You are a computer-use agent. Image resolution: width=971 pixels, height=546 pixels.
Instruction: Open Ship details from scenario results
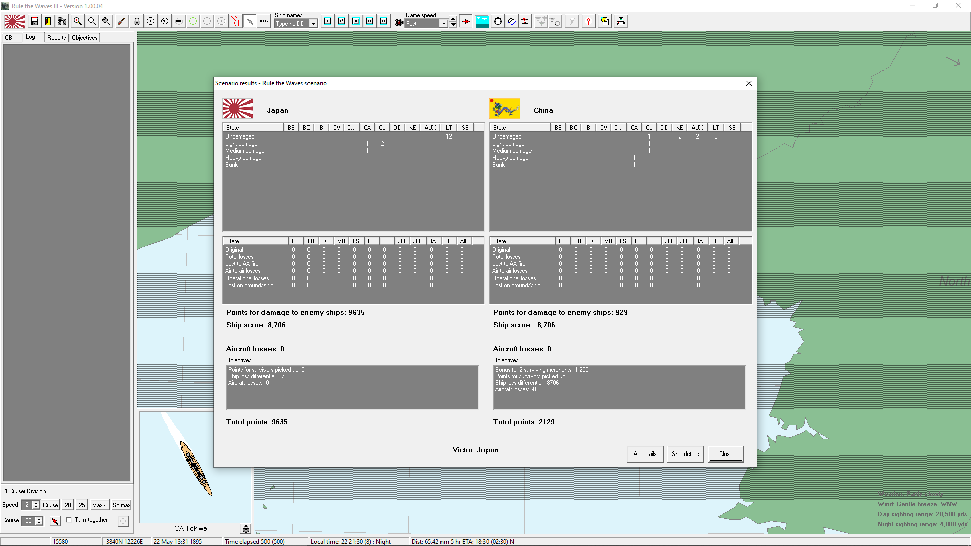tap(685, 454)
